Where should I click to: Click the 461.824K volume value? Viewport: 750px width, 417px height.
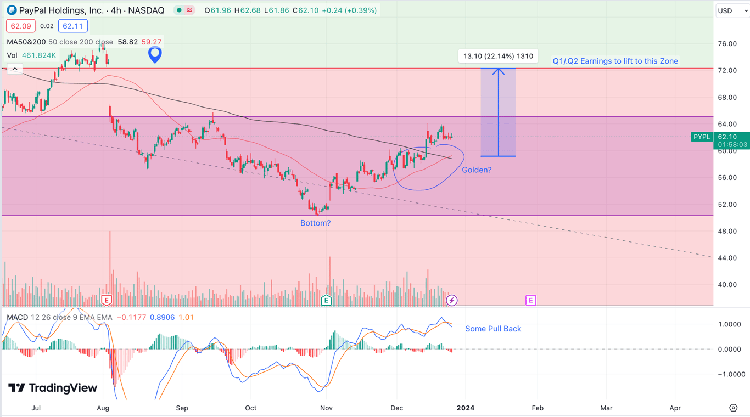pos(39,55)
